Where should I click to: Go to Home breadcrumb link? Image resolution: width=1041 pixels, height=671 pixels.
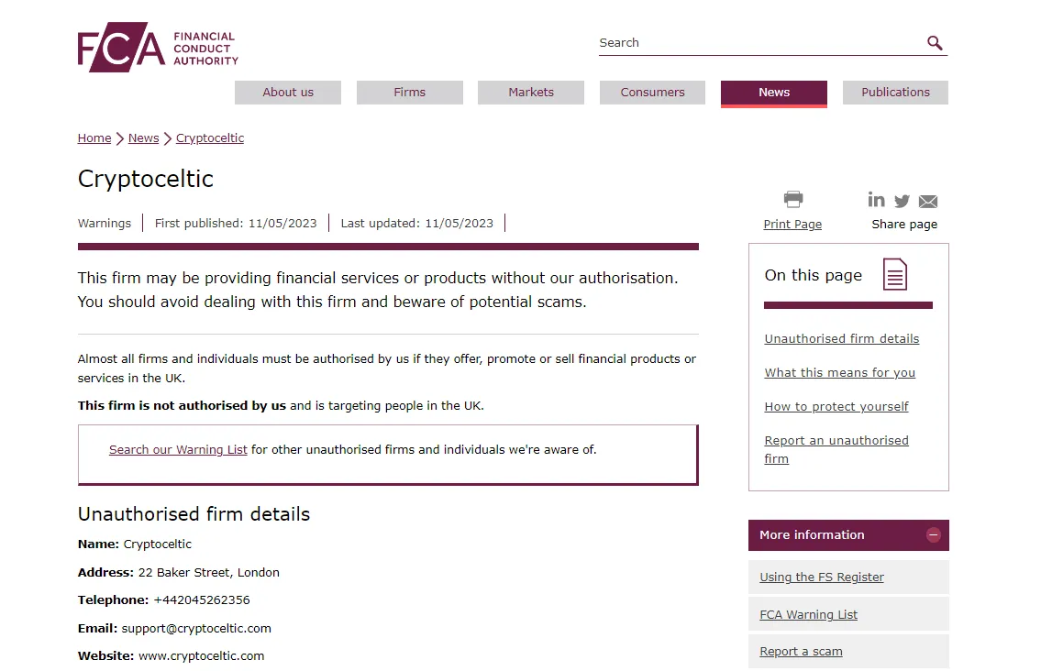point(94,138)
